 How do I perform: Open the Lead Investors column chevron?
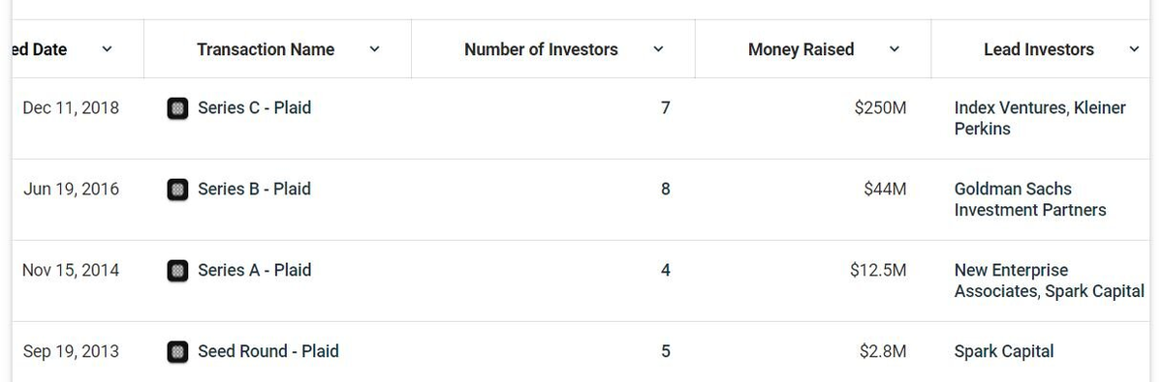coord(1135,50)
